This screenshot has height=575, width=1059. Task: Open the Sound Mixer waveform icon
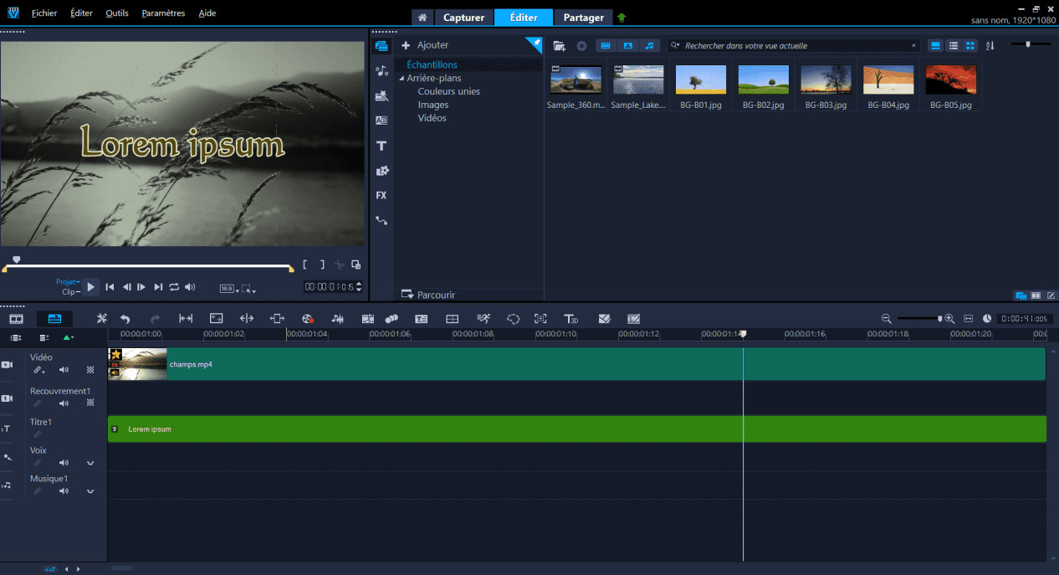(x=338, y=319)
